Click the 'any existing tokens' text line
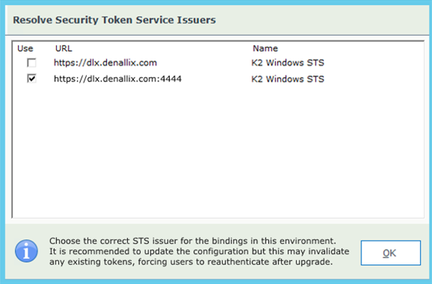 tap(191, 262)
